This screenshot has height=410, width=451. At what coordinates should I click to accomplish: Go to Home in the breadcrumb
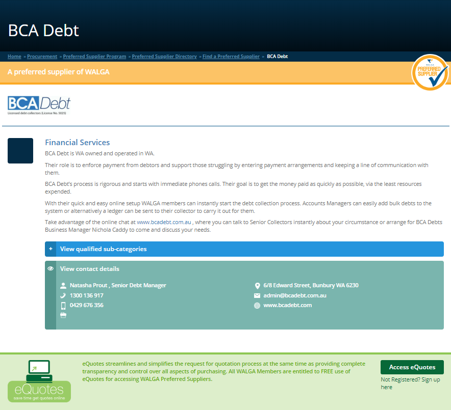pyautogui.click(x=14, y=56)
